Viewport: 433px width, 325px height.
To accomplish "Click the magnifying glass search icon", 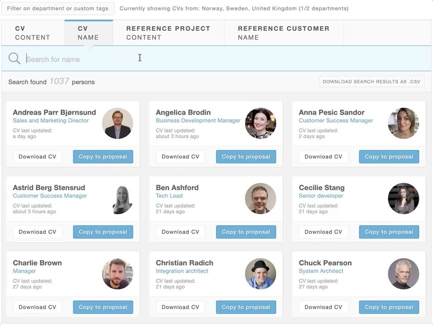I will pyautogui.click(x=14, y=59).
